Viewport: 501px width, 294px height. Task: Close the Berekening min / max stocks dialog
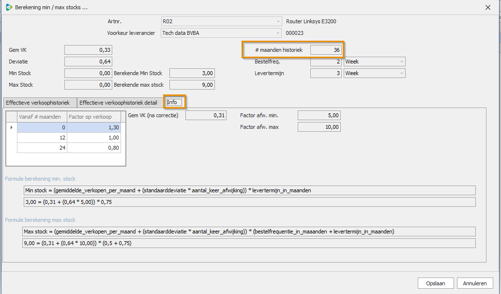(x=487, y=7)
